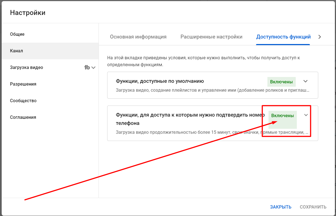Select Канал in the sidebar
This screenshot has width=336, height=216.
tap(17, 51)
